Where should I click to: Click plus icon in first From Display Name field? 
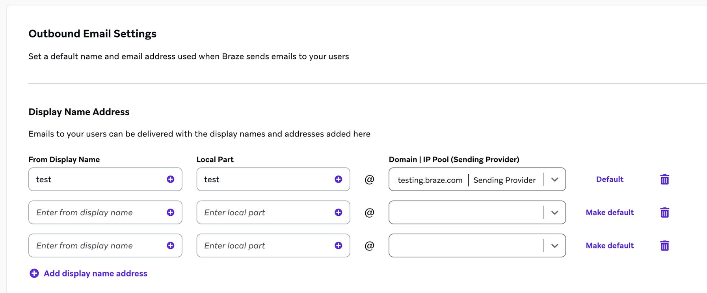click(x=170, y=179)
